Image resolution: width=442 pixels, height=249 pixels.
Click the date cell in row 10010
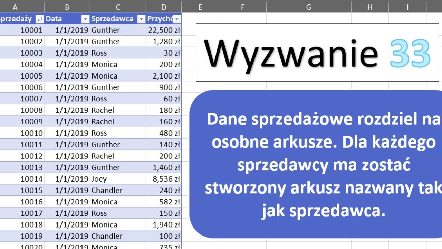tap(67, 133)
